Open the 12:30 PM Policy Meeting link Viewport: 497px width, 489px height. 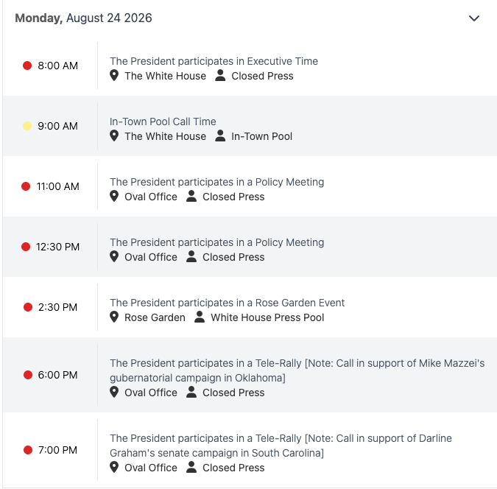[x=216, y=242]
